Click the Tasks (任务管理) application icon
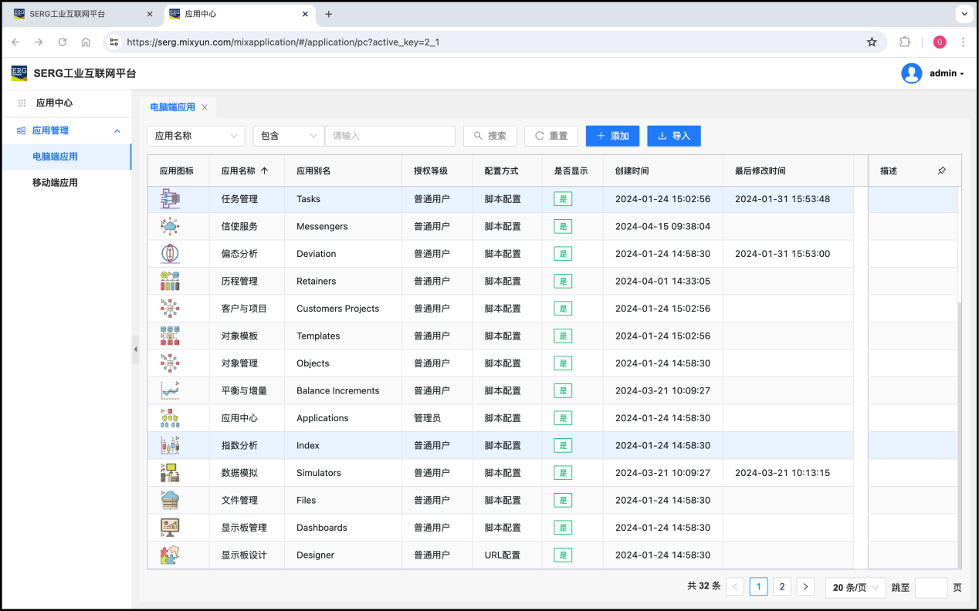Screen dimensions: 979x611 tap(170, 199)
